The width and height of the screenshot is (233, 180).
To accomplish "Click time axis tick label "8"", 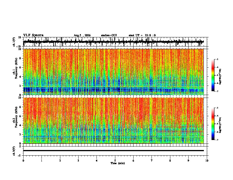I will (170, 161).
